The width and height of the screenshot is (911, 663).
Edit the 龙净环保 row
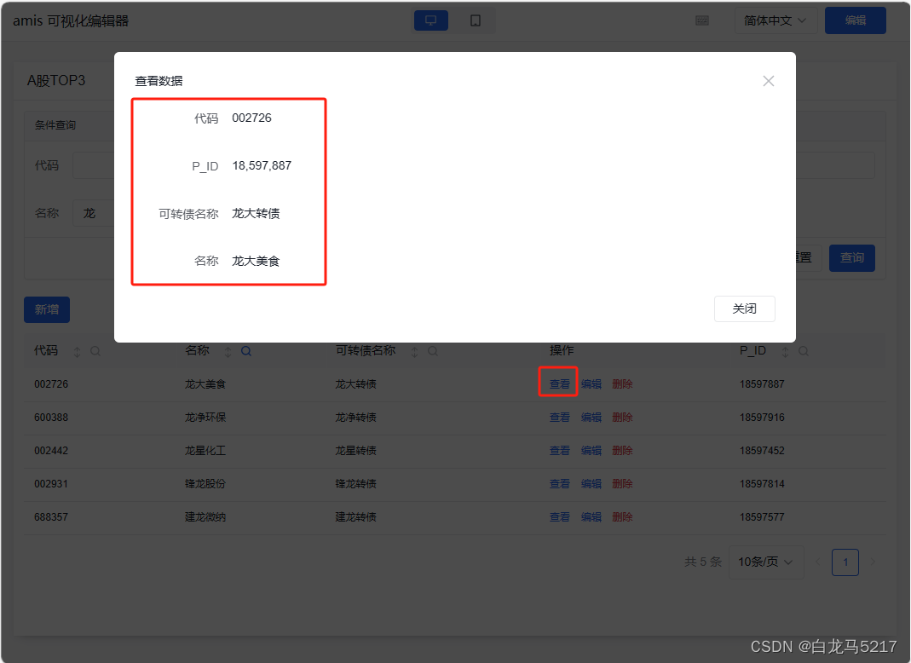(591, 418)
